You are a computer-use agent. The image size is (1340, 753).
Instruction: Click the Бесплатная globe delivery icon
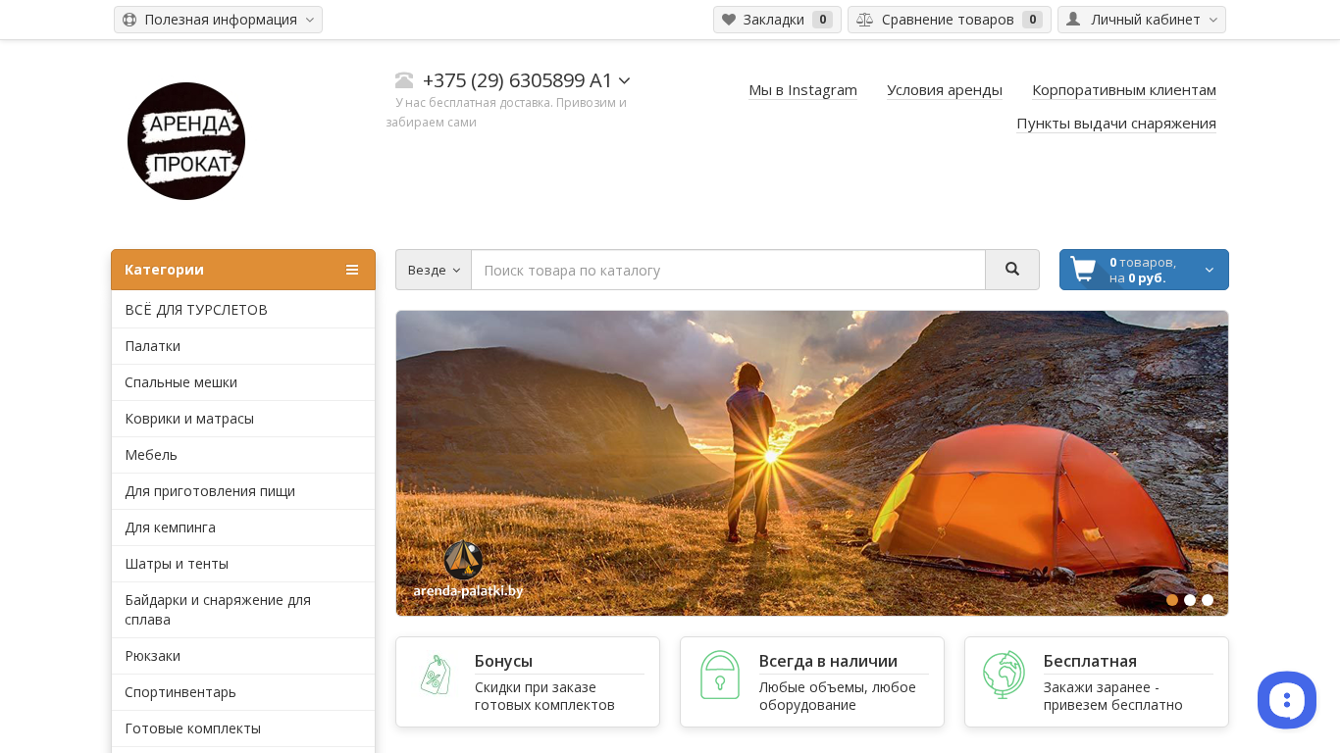[x=1004, y=676]
